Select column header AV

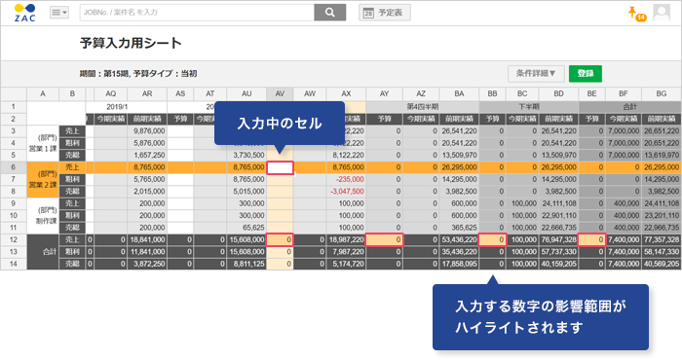(280, 93)
